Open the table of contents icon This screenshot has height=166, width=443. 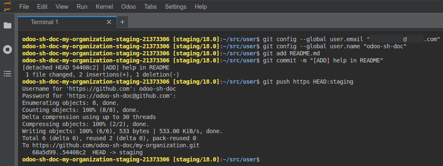pyautogui.click(x=8, y=74)
